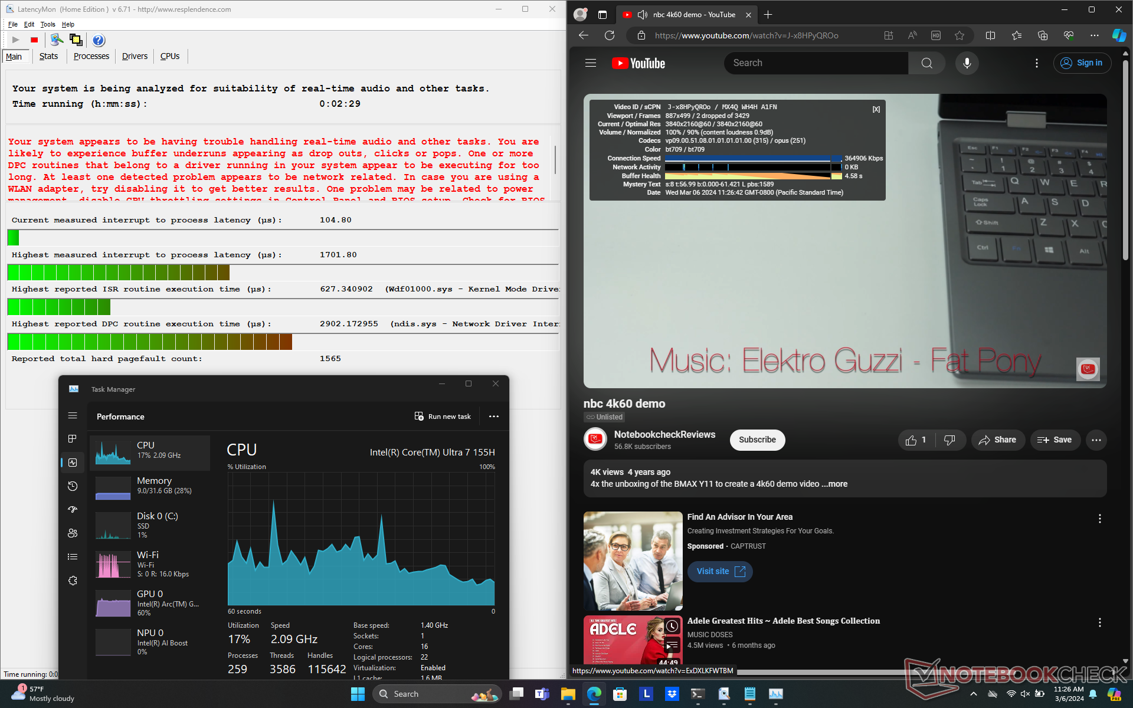Image resolution: width=1133 pixels, height=708 pixels.
Task: Open the CPUs tab in LatencyMon
Action: coord(170,56)
